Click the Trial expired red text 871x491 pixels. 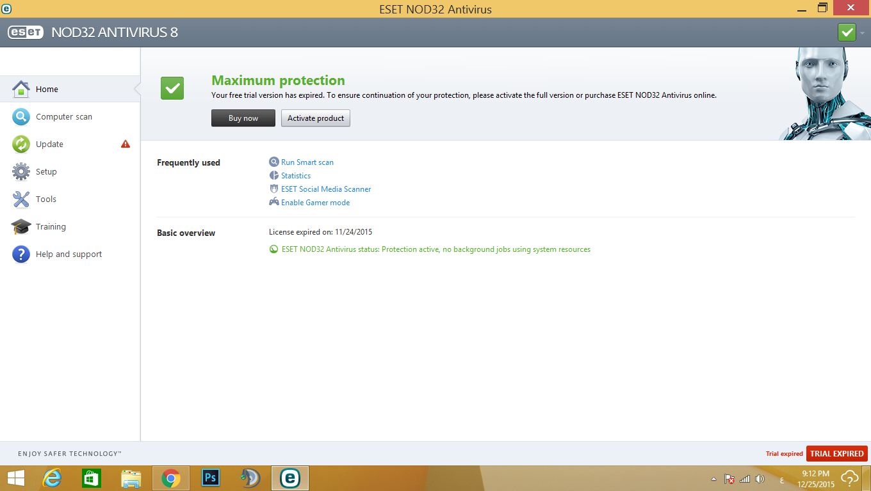[x=785, y=454]
